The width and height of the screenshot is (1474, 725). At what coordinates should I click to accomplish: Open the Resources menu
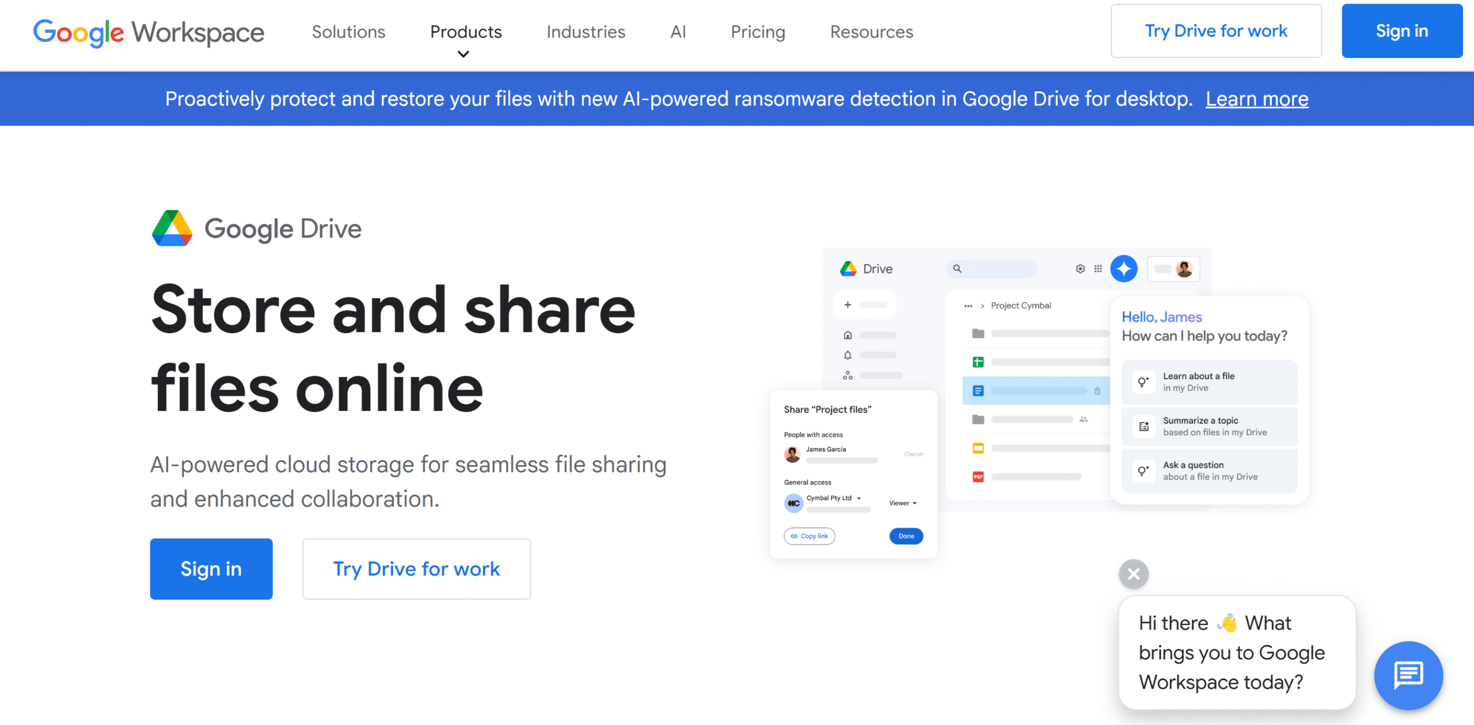click(x=871, y=32)
